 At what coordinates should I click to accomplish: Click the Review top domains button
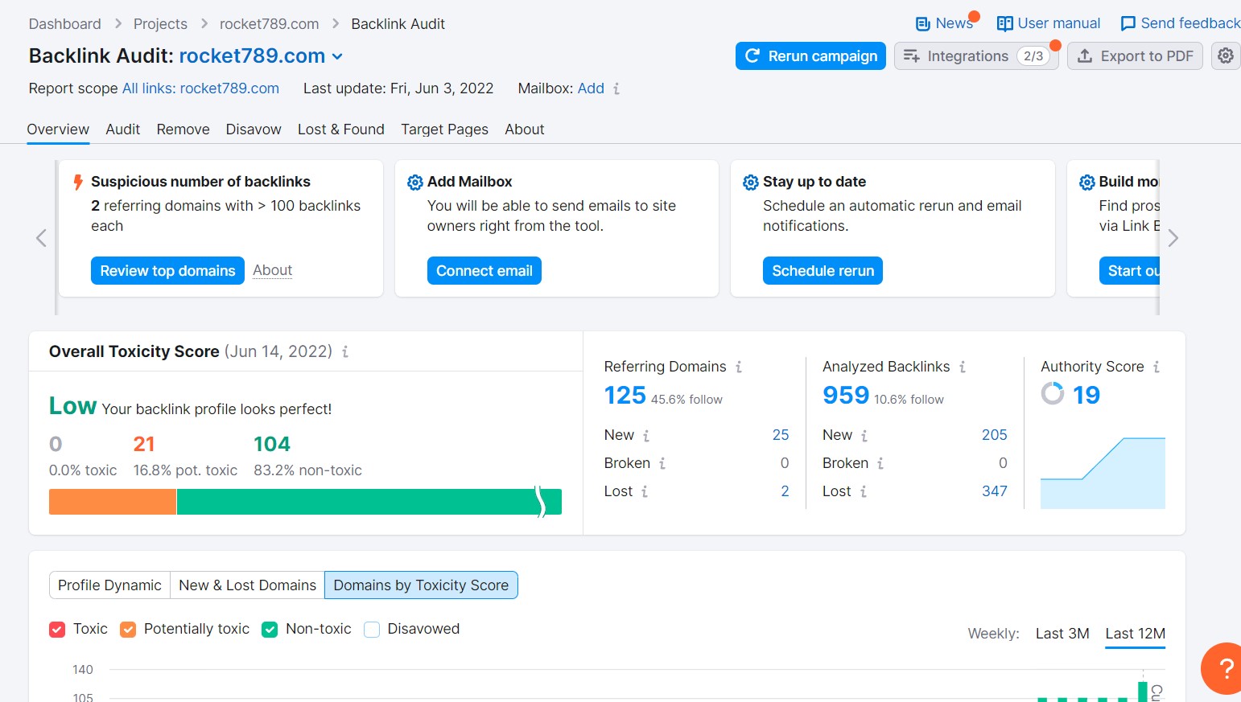pos(167,271)
